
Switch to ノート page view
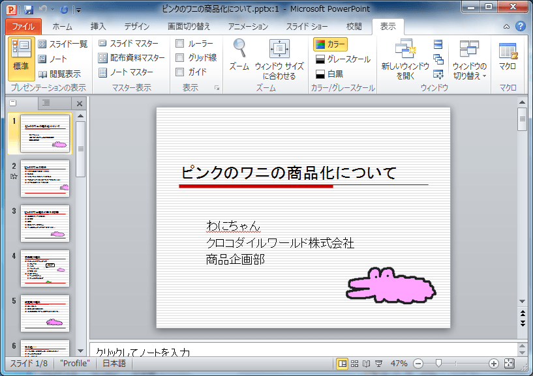point(52,59)
